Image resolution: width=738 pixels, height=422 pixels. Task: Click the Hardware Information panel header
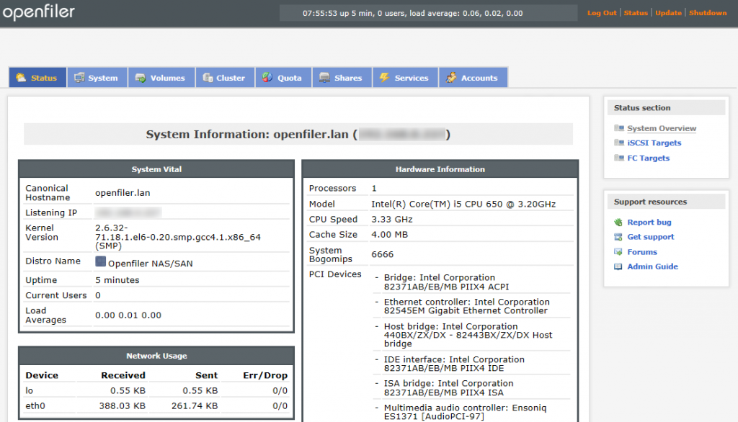tap(440, 169)
